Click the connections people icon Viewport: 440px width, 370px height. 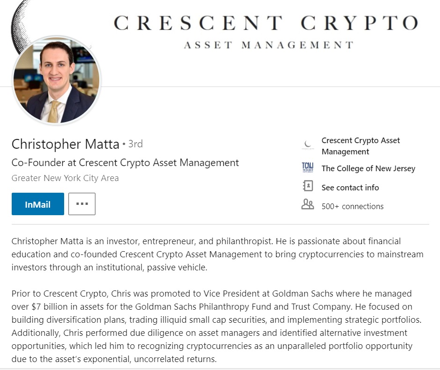(308, 205)
